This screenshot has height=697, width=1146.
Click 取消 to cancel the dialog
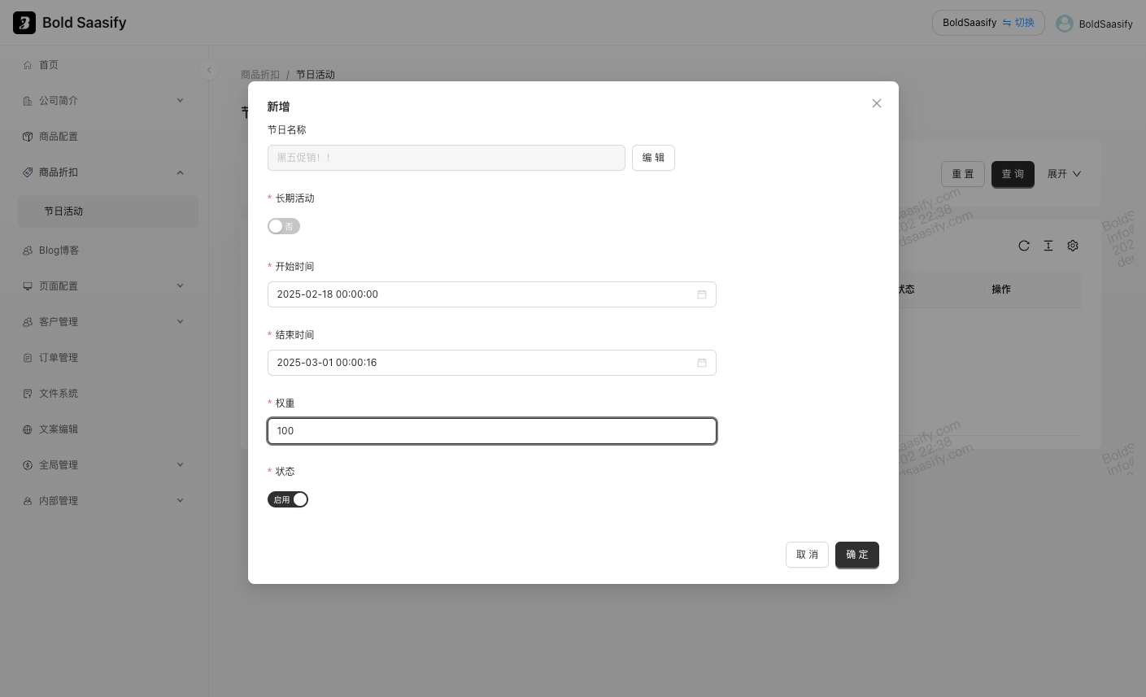coord(807,555)
